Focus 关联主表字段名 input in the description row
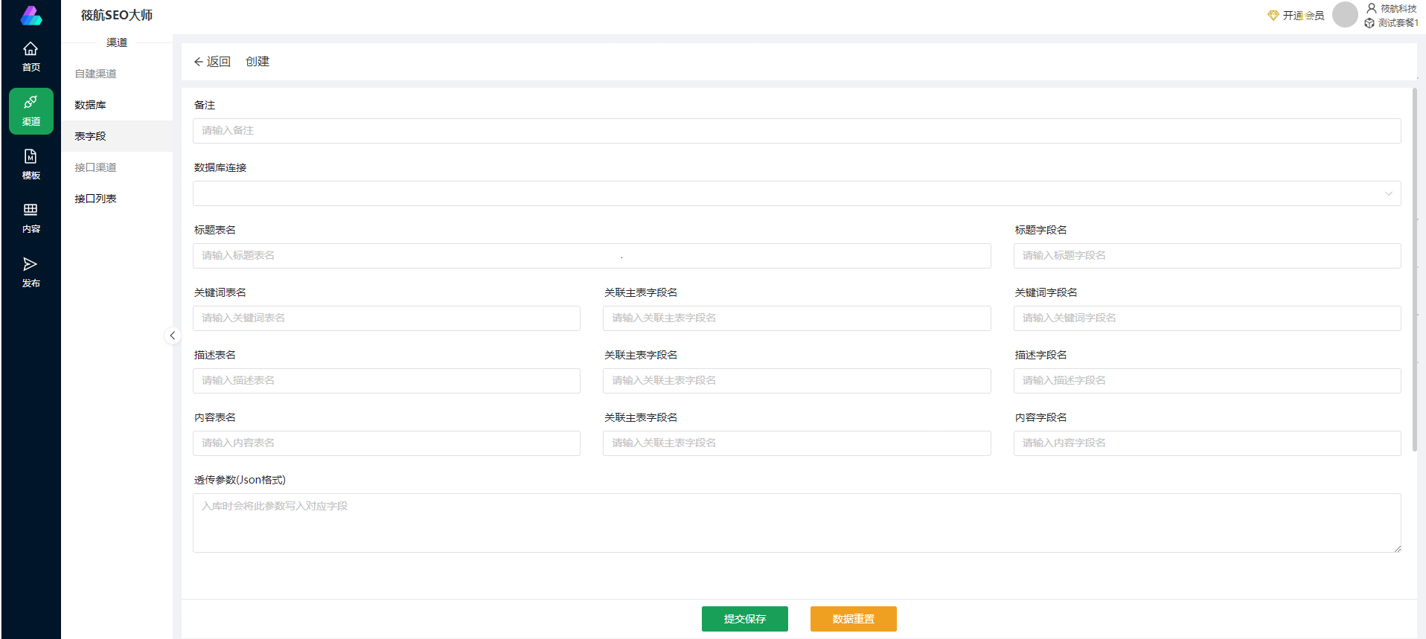The image size is (1426, 639). pos(796,381)
